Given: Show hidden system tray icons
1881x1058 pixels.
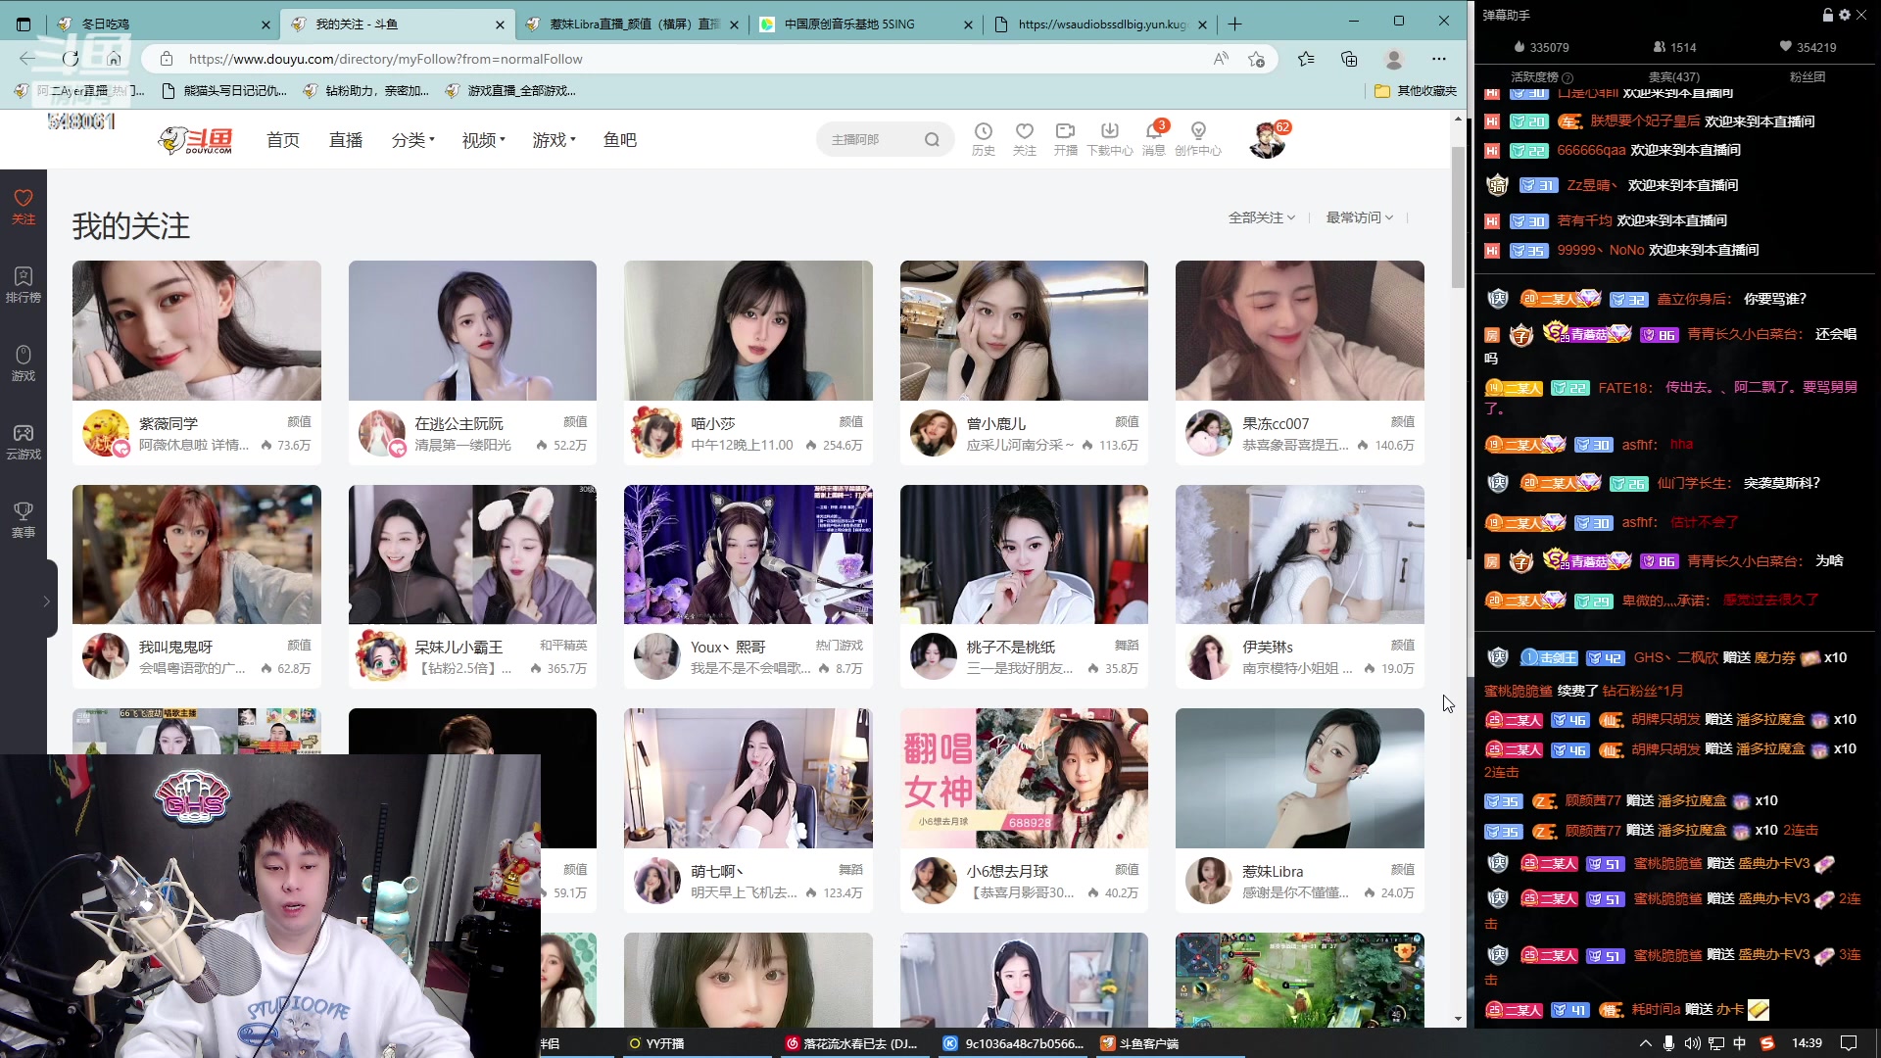Looking at the screenshot, I should [x=1645, y=1043].
